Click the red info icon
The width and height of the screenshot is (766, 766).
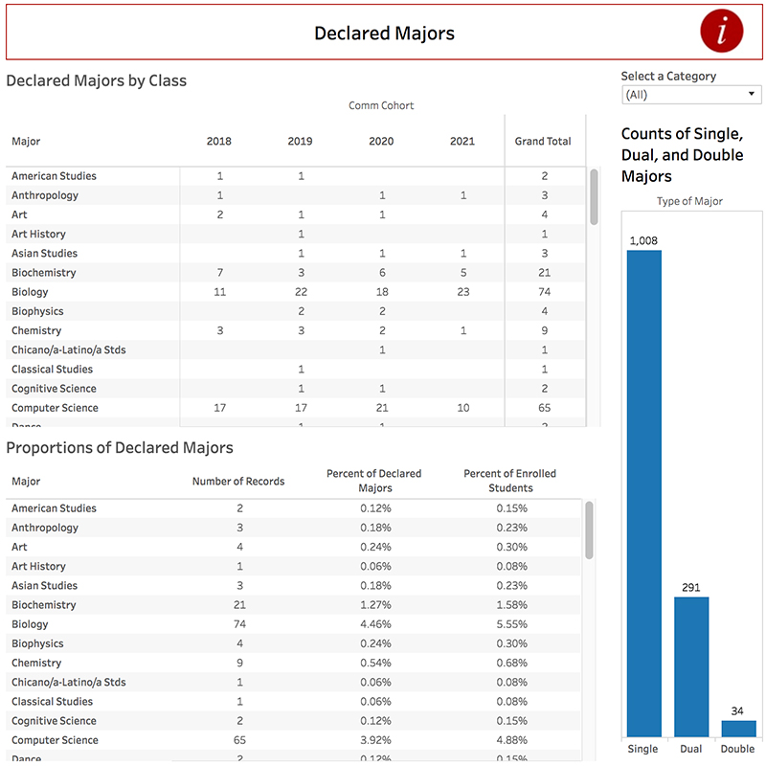[x=720, y=32]
